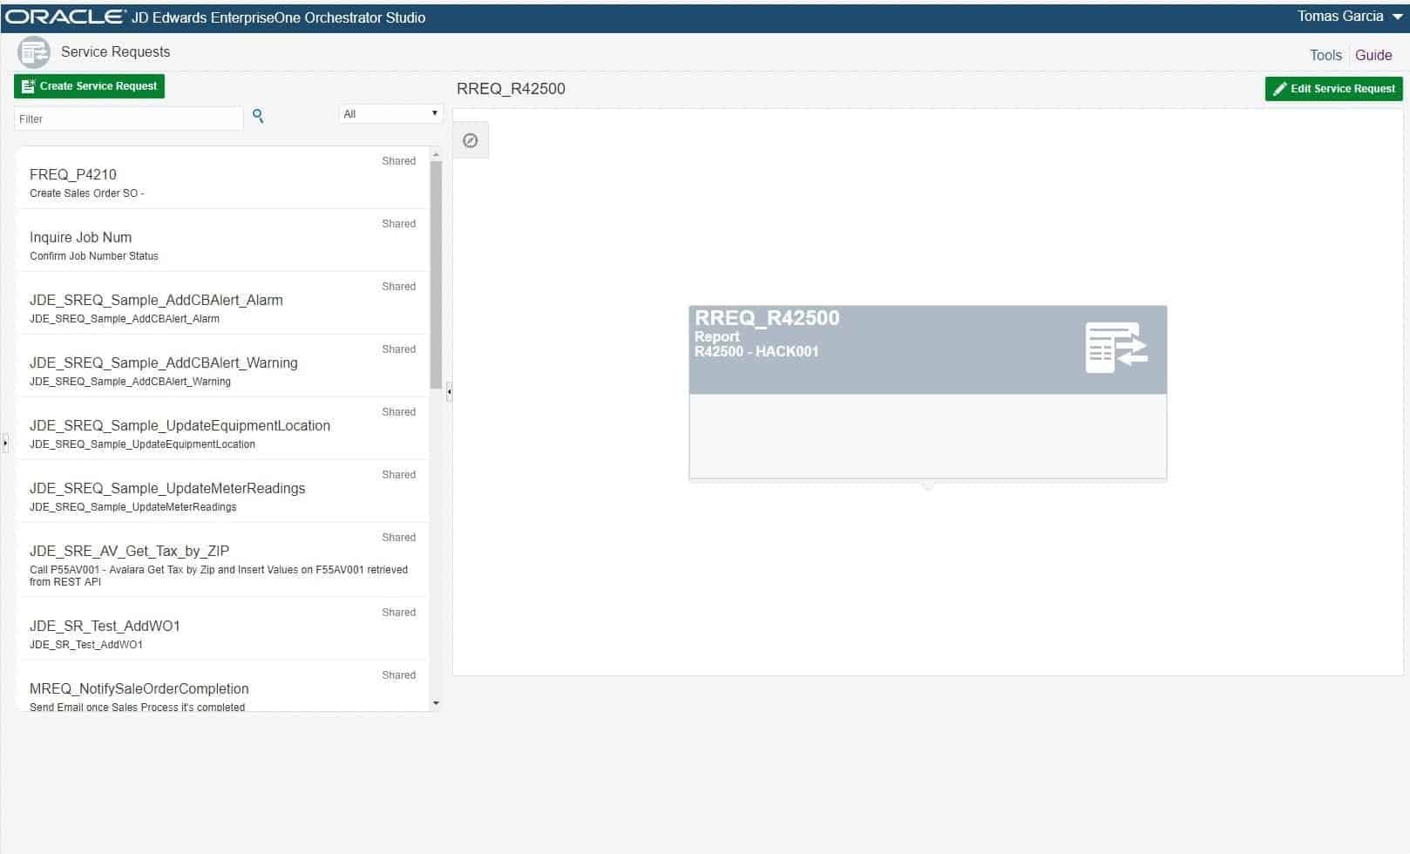Screen dimensions: 1410x854
Task: Click the Shared label on FREQ_P4210 row
Action: pyautogui.click(x=398, y=161)
